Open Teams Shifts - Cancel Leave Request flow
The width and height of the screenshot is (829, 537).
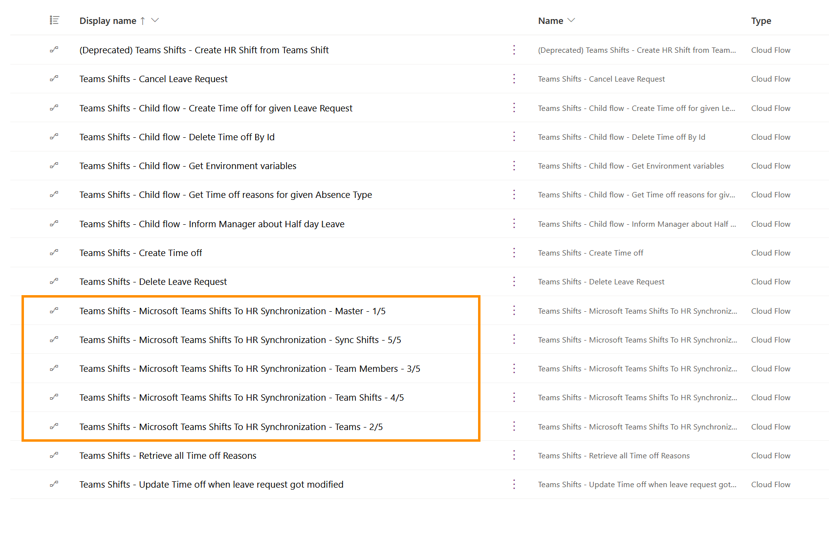153,79
